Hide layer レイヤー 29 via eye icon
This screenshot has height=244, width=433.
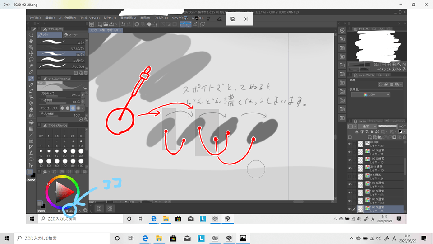[x=350, y=209]
